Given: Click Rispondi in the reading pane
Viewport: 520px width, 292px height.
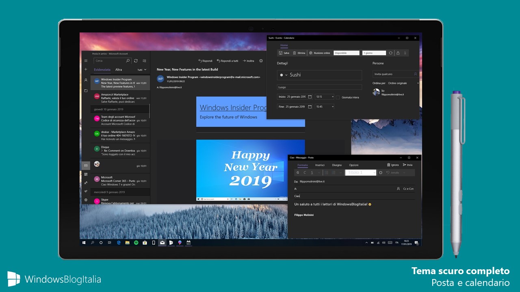Looking at the screenshot, I should 205,61.
